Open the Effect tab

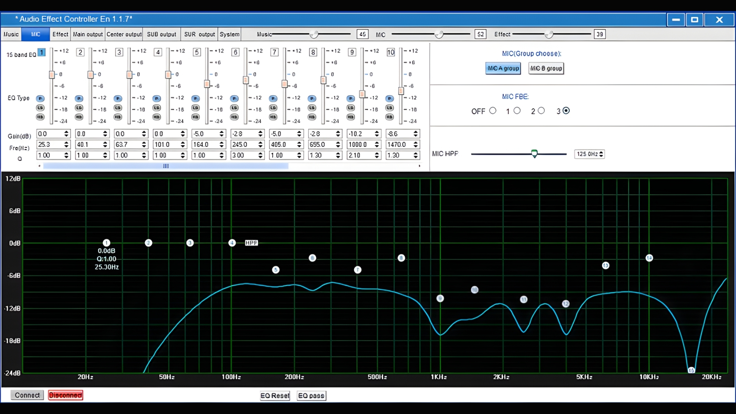click(60, 34)
